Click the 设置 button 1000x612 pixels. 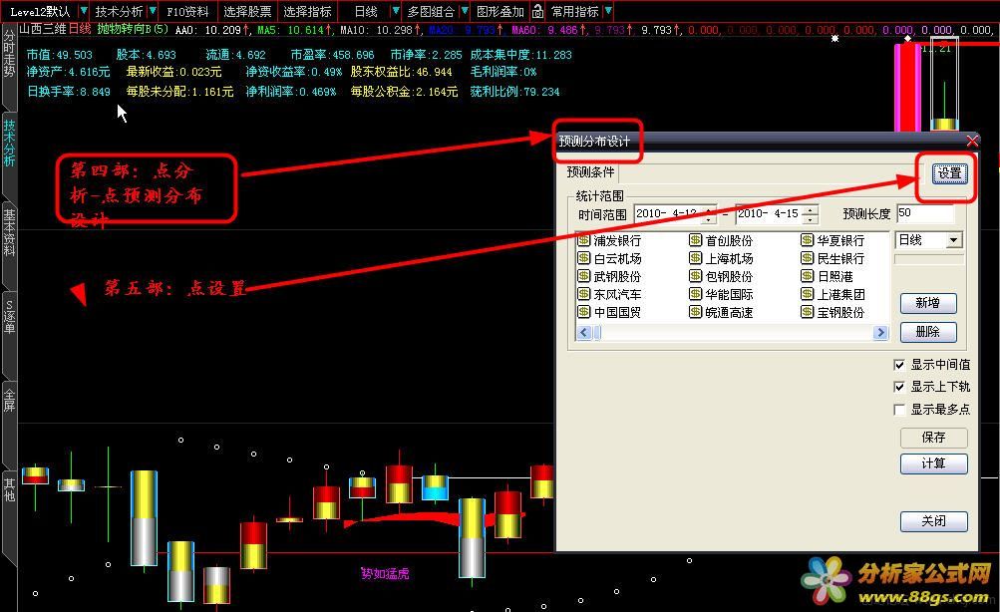(x=949, y=173)
